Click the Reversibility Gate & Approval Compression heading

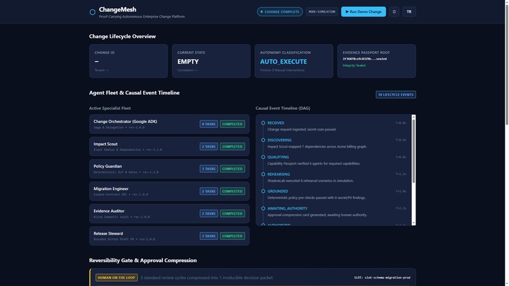point(143,260)
